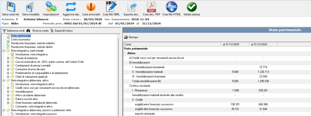Open Lista anomalie warning icon

tap(91, 7)
